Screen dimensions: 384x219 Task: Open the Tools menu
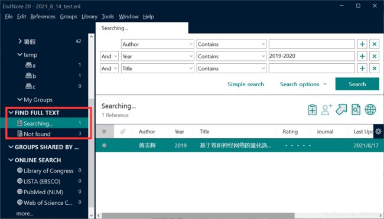(108, 17)
